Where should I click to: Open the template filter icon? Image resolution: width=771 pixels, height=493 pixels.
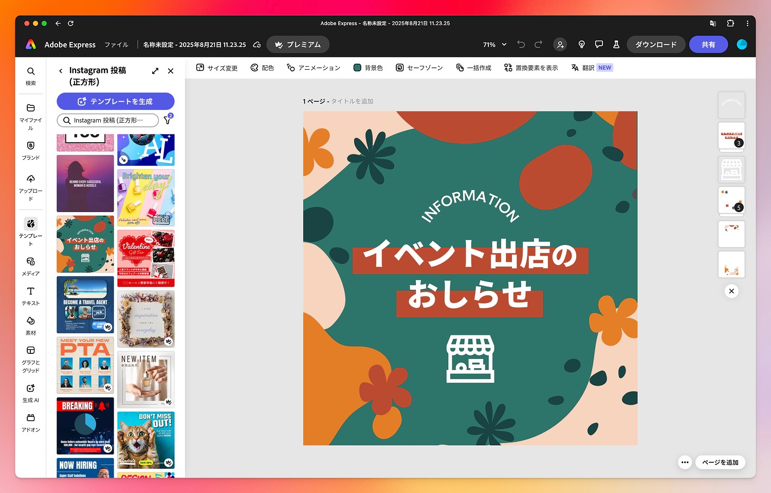click(x=168, y=120)
